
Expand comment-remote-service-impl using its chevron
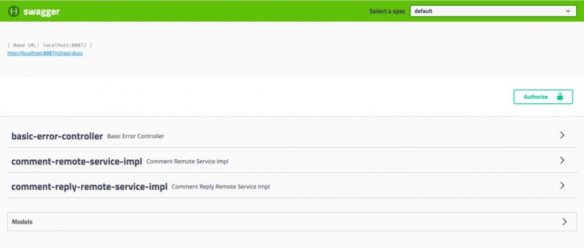(562, 160)
